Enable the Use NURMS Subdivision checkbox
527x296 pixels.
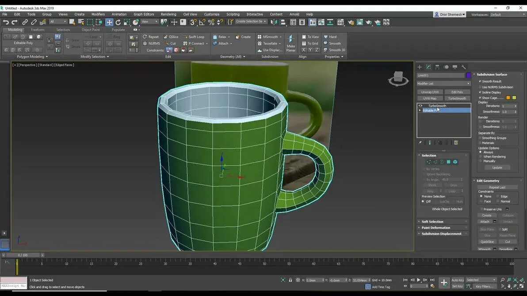(x=480, y=87)
